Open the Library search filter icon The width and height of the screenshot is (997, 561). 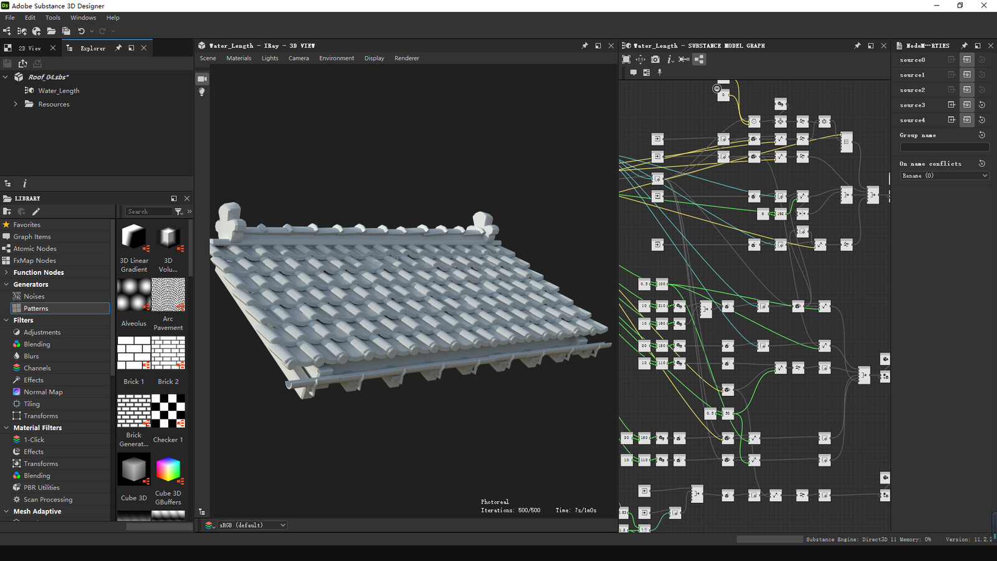[x=179, y=212]
